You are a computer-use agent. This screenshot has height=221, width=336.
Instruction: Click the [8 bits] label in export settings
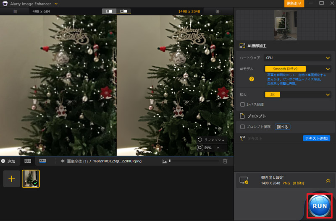click(298, 183)
